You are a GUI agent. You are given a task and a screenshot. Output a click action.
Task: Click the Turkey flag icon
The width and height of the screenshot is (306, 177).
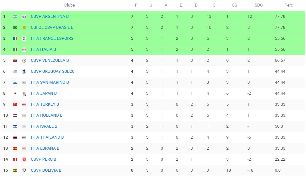(15, 105)
